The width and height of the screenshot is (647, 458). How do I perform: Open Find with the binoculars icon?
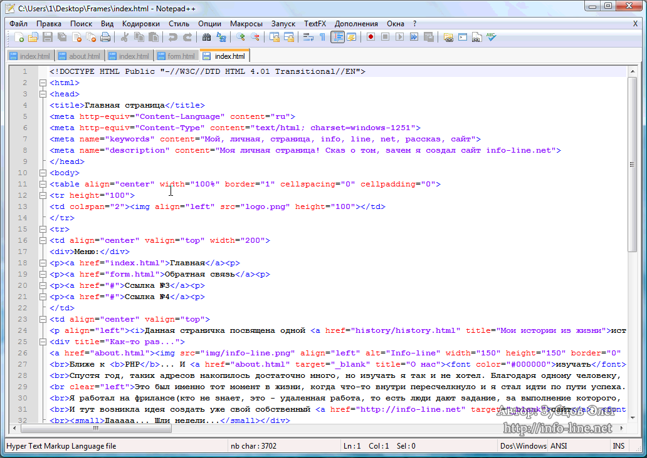[x=206, y=38]
